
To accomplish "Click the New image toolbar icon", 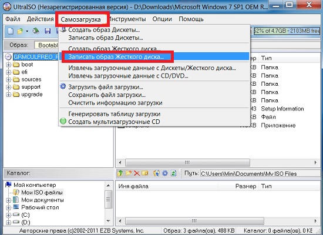I will (11, 31).
